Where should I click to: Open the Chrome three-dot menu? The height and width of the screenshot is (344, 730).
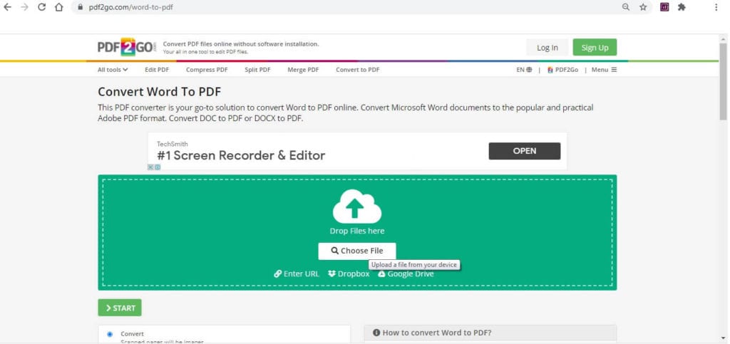(x=716, y=7)
